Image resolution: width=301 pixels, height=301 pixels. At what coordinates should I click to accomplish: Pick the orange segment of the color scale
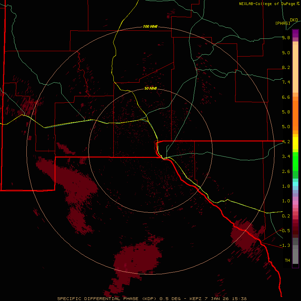pyautogui.click(x=295, y=116)
